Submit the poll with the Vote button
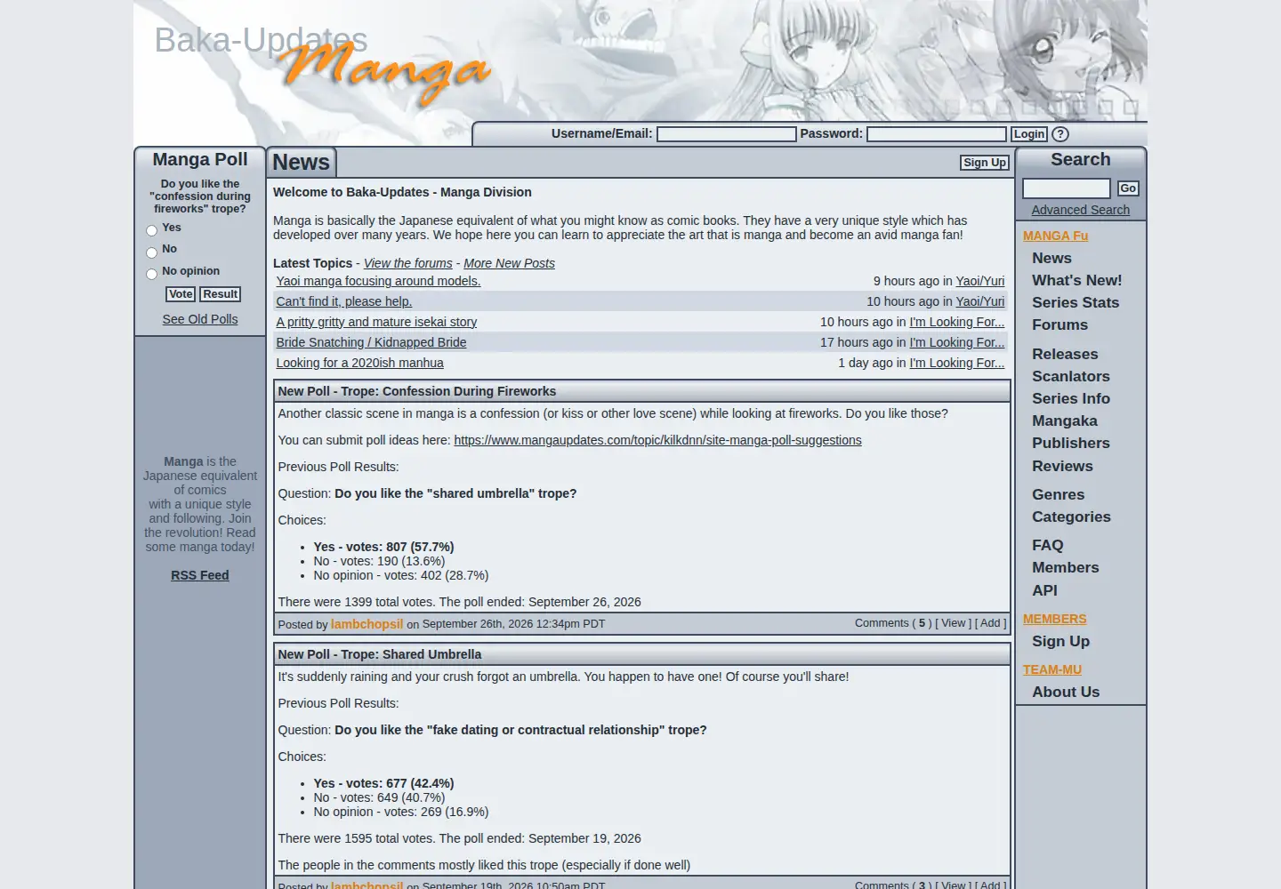 click(181, 294)
